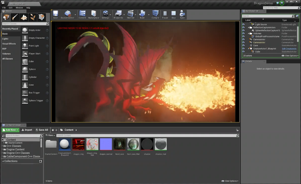Click the Add New button
Screen dimensions: 301x184
(10, 130)
